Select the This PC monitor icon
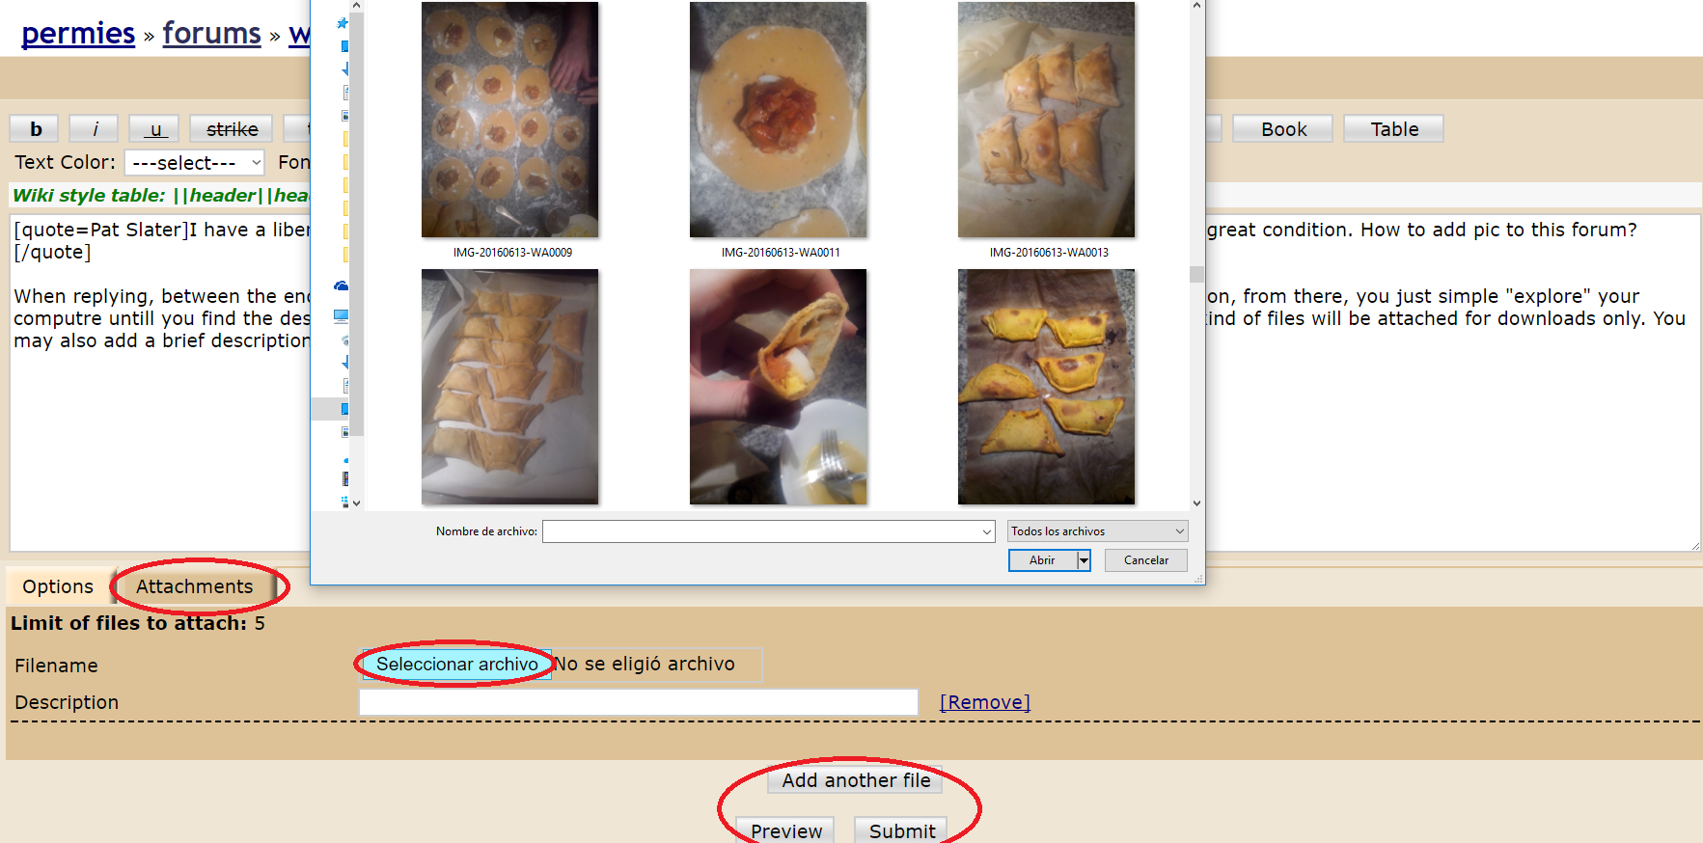The height and width of the screenshot is (843, 1703). [341, 315]
